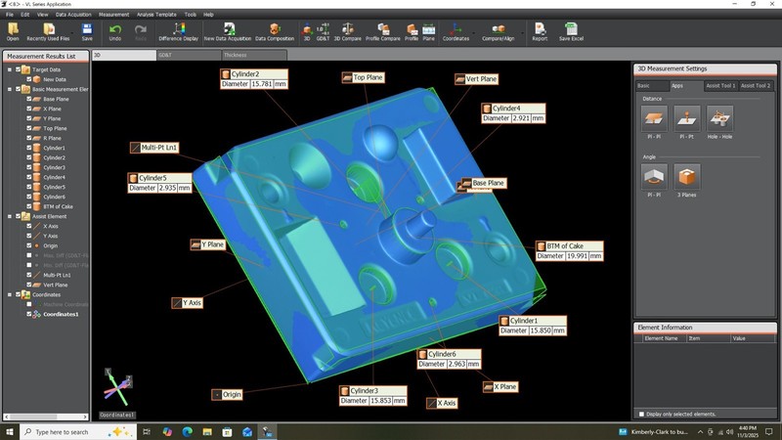Open File Explorer from the taskbar
Screen dimensions: 782x440
click(207, 431)
